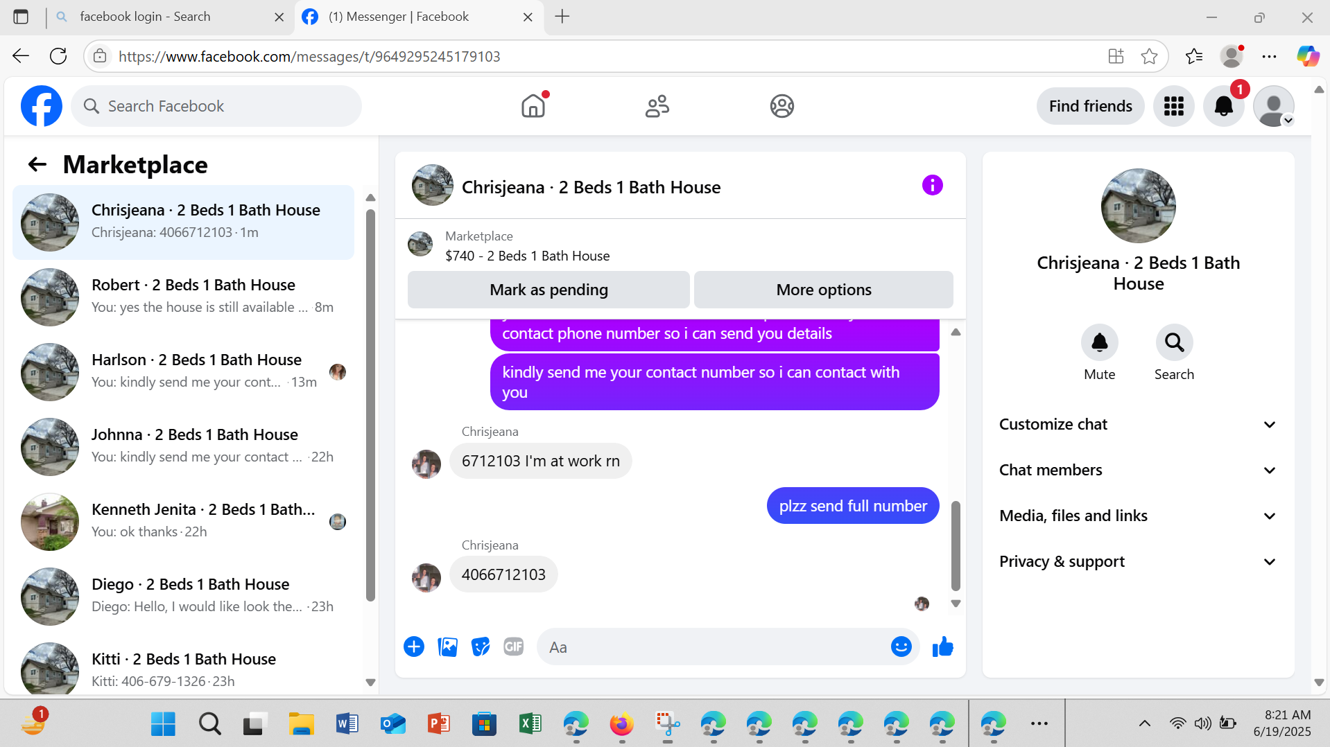Open the Facebook menu grid icon
Image resolution: width=1330 pixels, height=747 pixels.
coord(1173,106)
